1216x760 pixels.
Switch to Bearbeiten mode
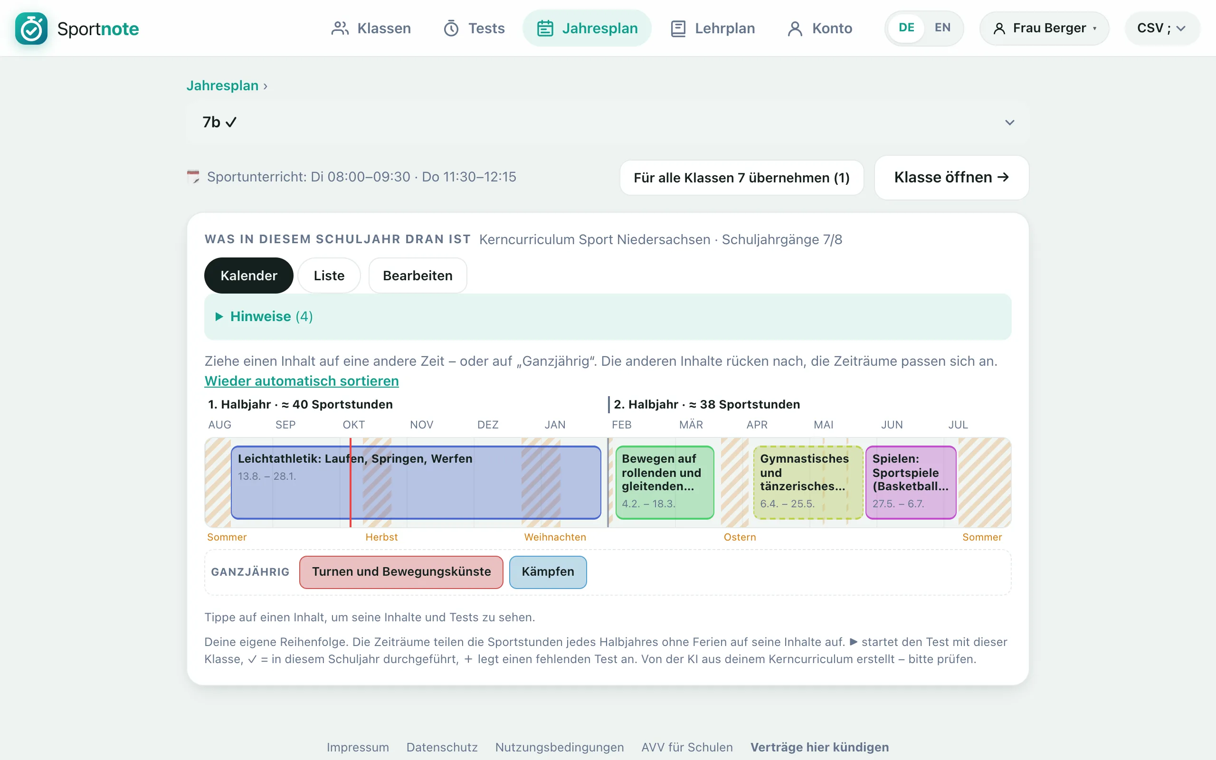(x=418, y=275)
